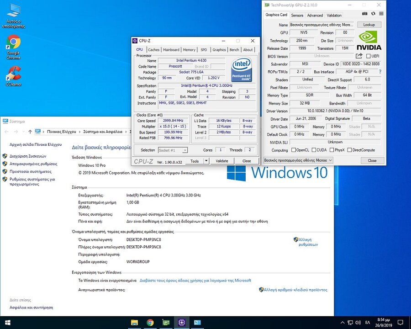411x329 pixels.
Task: Click the NVIDIA logo in GPU-Z
Action: click(x=369, y=40)
